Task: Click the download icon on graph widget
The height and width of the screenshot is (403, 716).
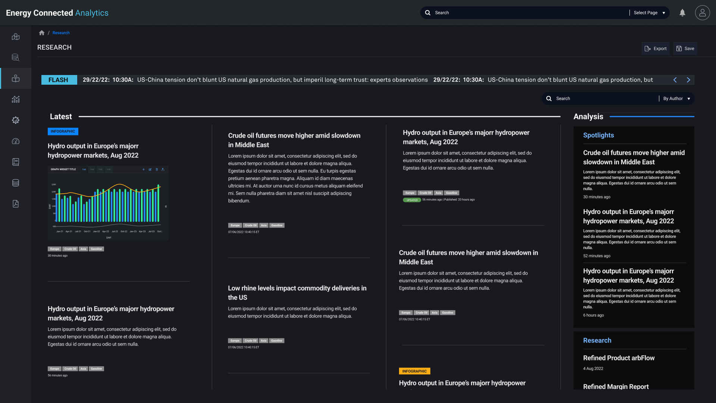Action: (x=163, y=169)
